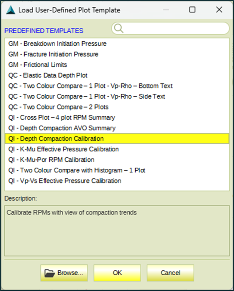Image resolution: width=234 pixels, height=291 pixels.
Task: Confirm selection with OK button
Action: coord(117,273)
